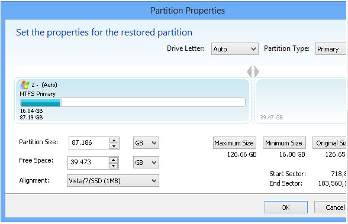The image size is (348, 224).
Task: Click the Windows flag partition icon
Action: tap(25, 85)
